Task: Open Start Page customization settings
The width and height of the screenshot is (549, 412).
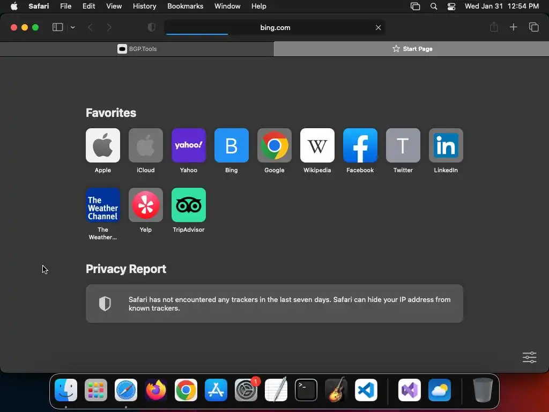Action: 529,357
